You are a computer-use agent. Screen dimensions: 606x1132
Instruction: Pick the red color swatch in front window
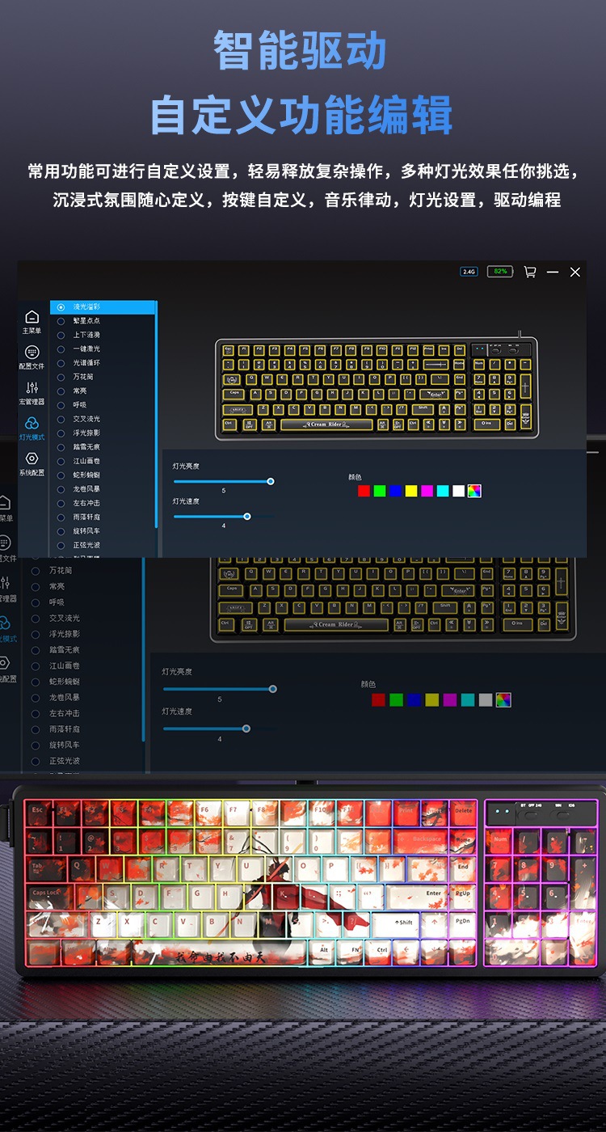364,491
